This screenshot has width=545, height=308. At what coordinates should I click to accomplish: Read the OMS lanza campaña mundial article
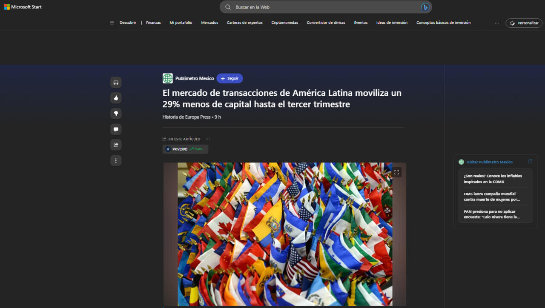(492, 197)
